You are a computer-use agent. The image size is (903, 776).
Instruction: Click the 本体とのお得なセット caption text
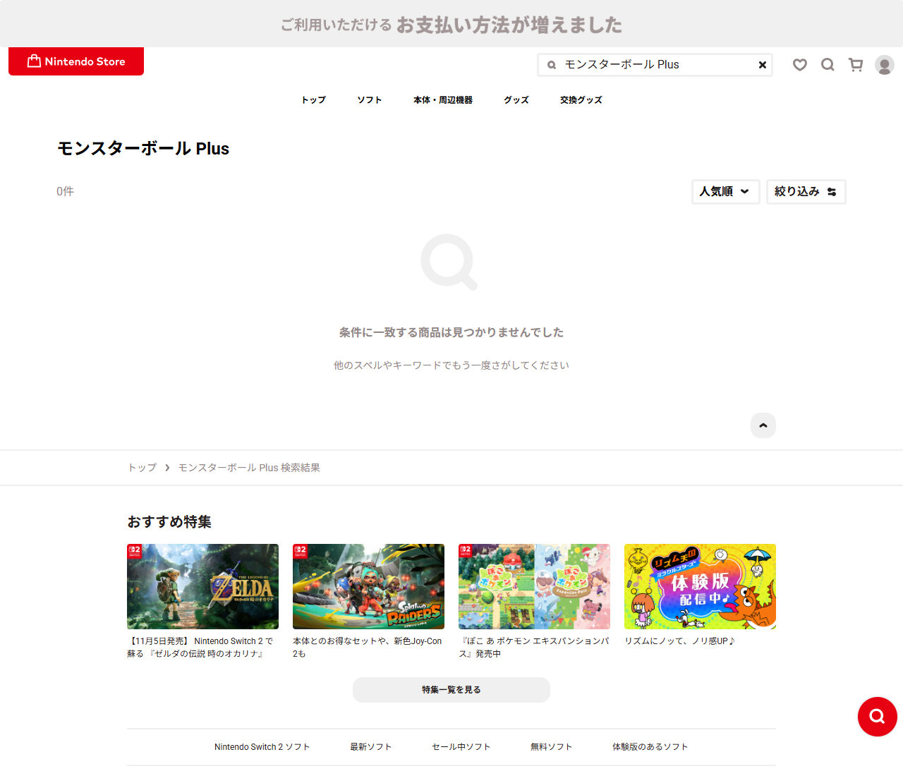(x=368, y=647)
